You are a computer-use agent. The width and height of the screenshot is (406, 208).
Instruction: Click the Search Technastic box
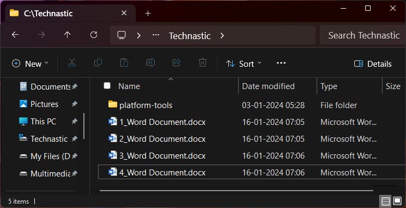pyautogui.click(x=363, y=35)
